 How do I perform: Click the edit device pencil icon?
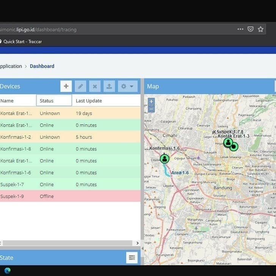click(x=80, y=86)
